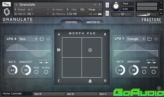Open LFO X preset folder icon
The height and width of the screenshot is (97, 164).
click(42, 39)
